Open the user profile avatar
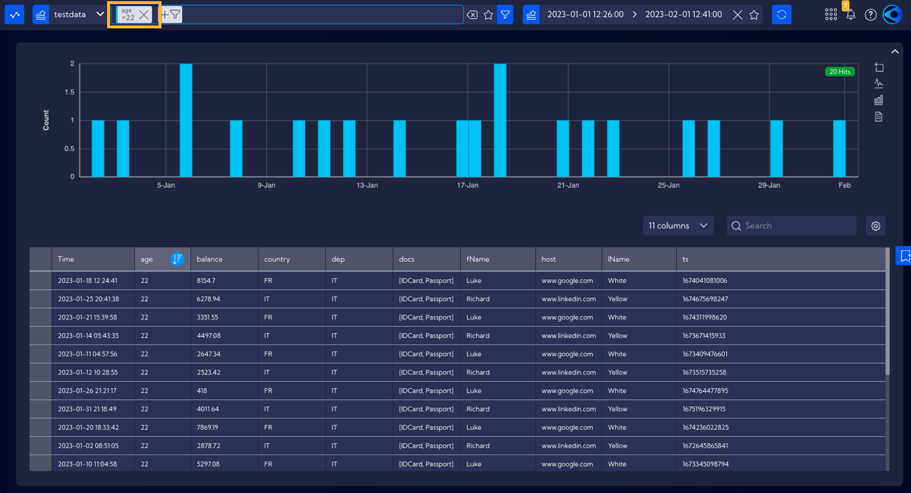 893,14
